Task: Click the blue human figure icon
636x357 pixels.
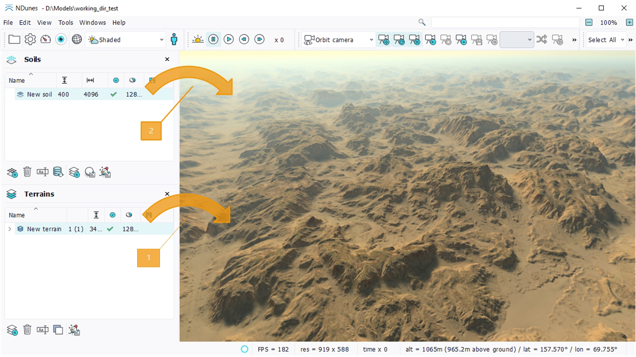Action: (x=174, y=40)
